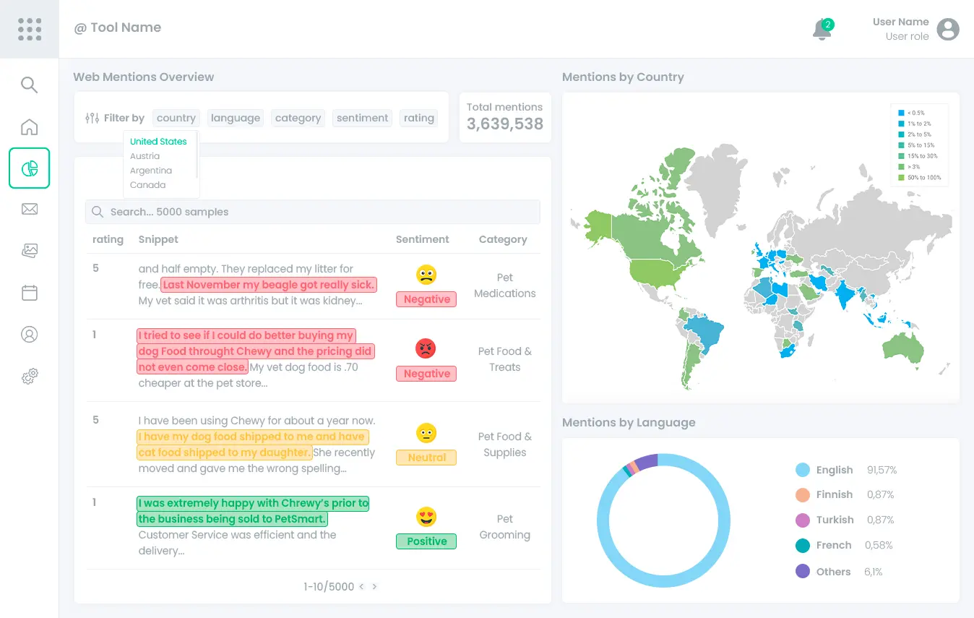Viewport: 974px width, 618px height.
Task: Open the mail envelope sidebar icon
Action: (x=29, y=210)
